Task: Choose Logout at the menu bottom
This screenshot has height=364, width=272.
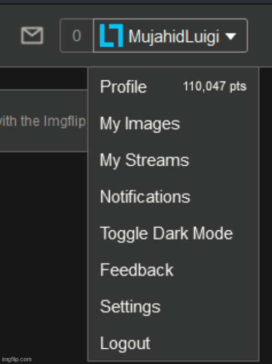Action: 125,343
